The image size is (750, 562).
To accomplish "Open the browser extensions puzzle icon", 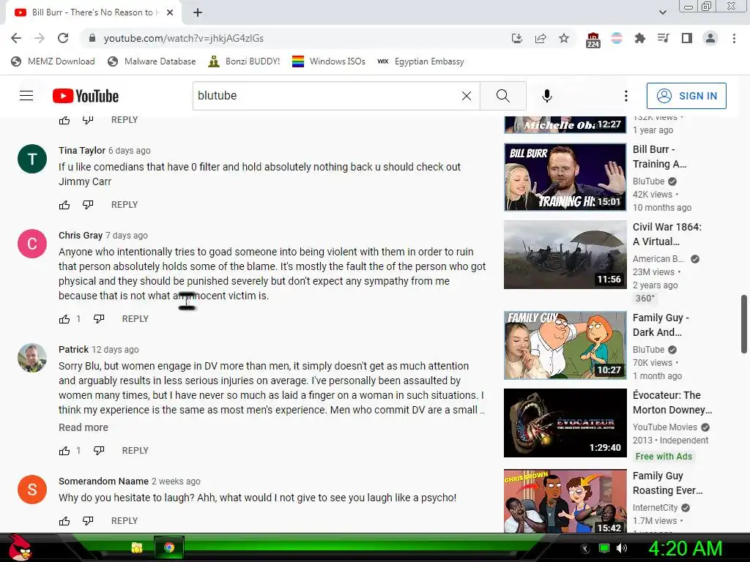I will point(639,38).
